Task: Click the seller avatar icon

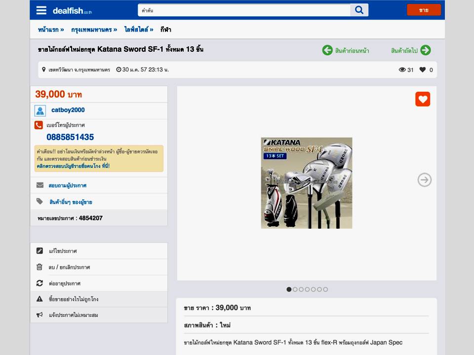Action: (x=40, y=111)
